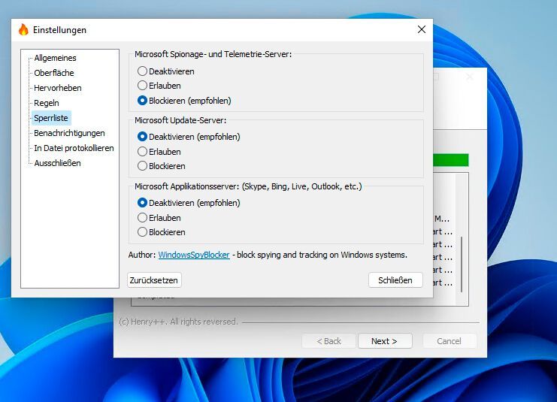This screenshot has width=557, height=402.
Task: Open the Oberfläche settings page
Action: (x=54, y=73)
